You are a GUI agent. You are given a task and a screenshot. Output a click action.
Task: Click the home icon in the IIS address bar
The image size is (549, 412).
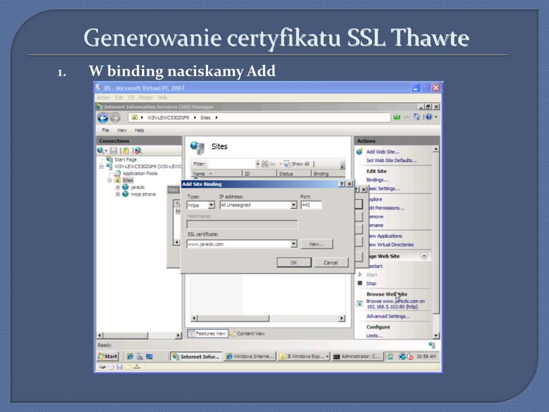(x=417, y=117)
